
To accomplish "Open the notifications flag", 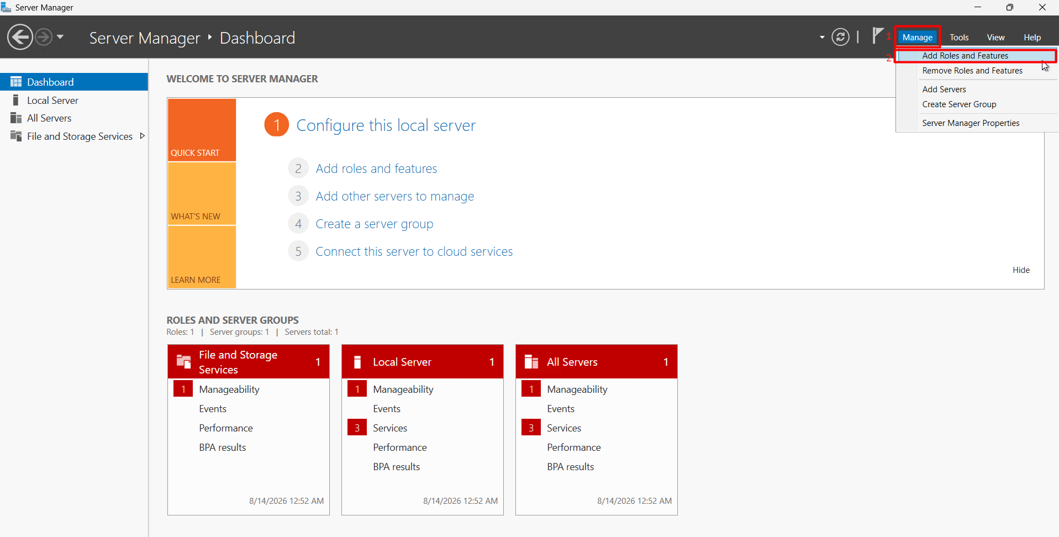I will (877, 36).
